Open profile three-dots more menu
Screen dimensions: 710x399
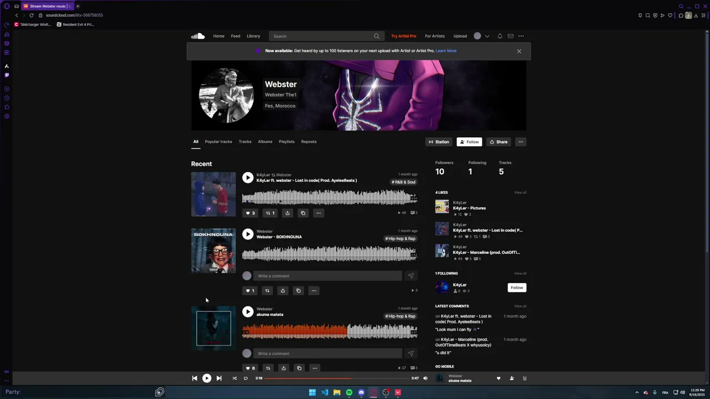521,142
